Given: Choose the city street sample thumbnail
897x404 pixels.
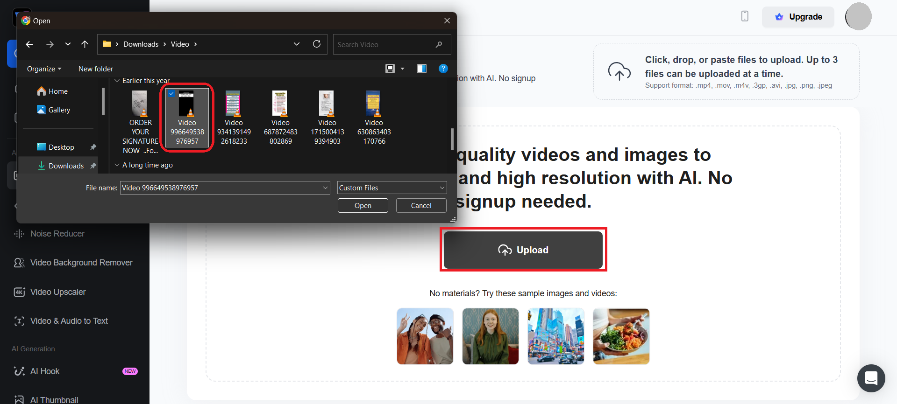Looking at the screenshot, I should click(555, 336).
